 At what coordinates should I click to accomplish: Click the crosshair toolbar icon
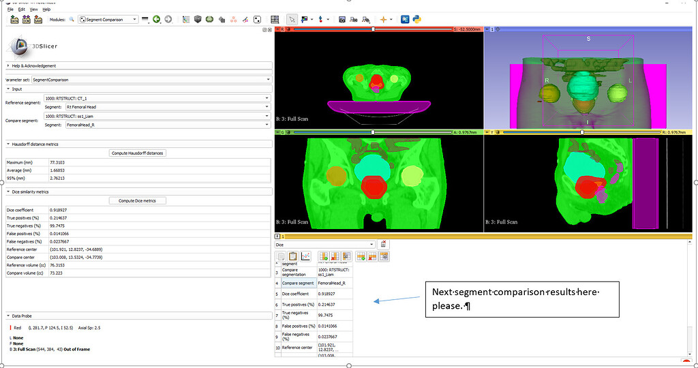[x=383, y=20]
